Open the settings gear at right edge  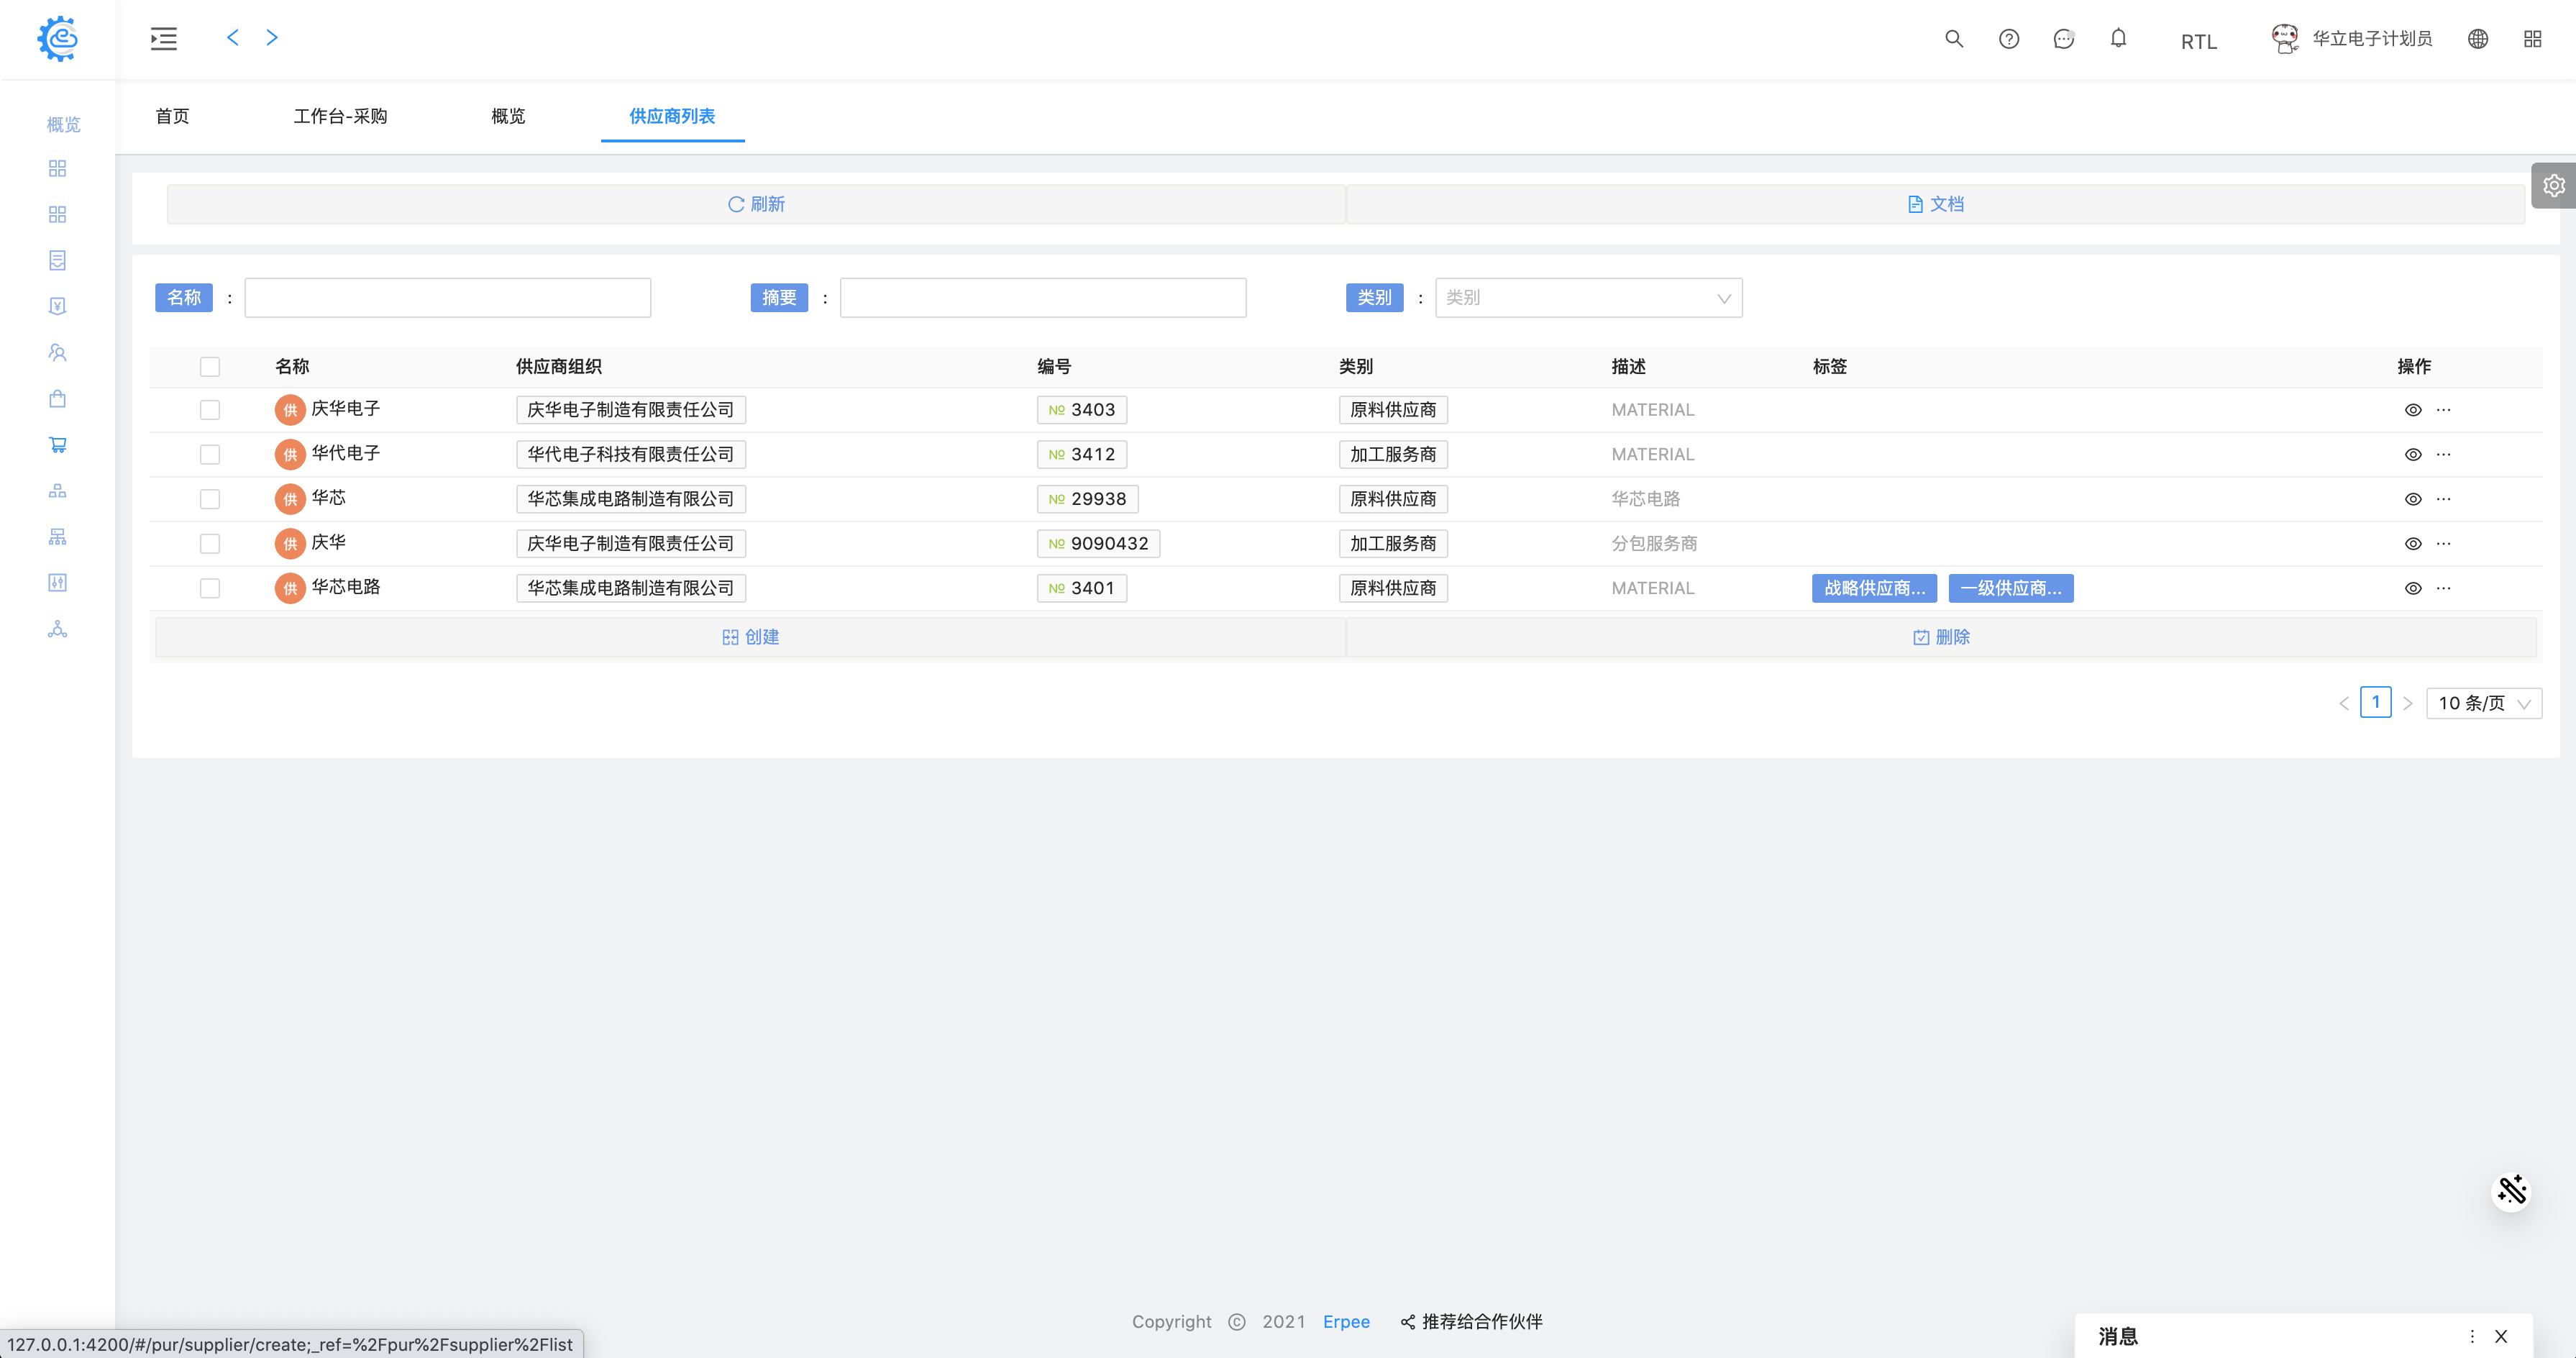[2553, 186]
